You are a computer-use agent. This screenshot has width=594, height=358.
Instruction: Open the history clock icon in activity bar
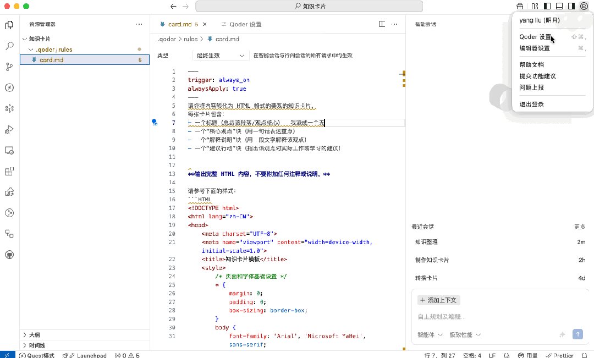click(9, 213)
